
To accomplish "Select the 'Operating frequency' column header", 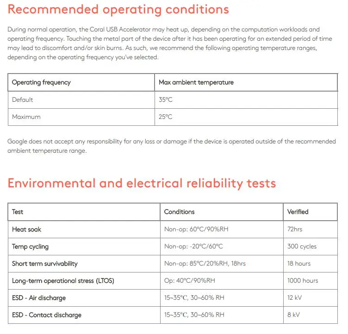I will tap(41, 82).
